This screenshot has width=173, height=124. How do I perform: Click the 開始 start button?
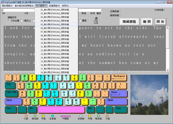click(161, 22)
